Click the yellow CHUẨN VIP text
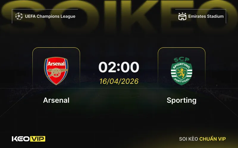 point(212,139)
